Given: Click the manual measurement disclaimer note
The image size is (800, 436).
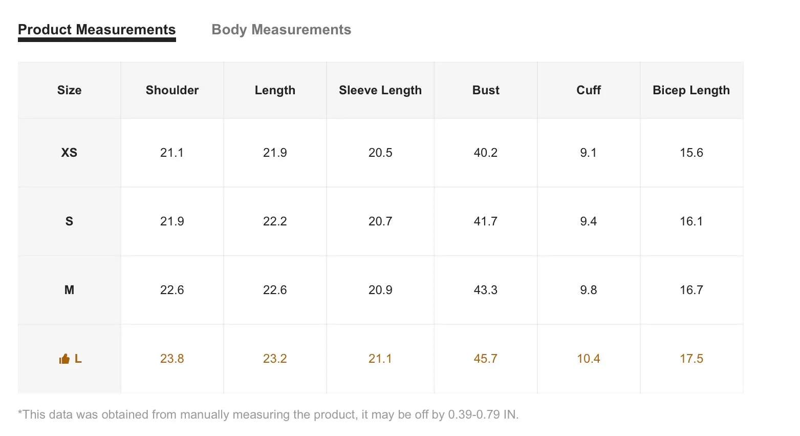Looking at the screenshot, I should [268, 414].
